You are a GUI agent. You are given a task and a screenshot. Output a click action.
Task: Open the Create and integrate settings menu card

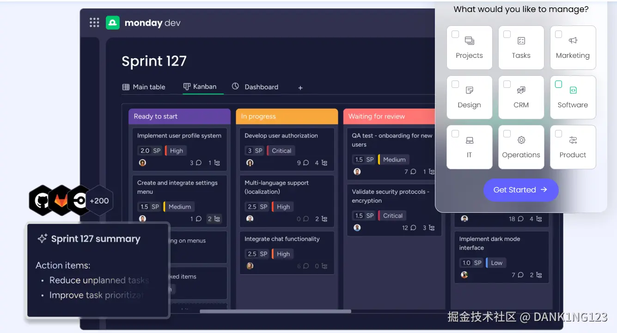[179, 201]
